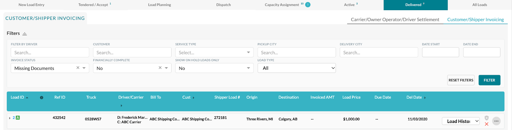Click destination Calgary, AB
Screen dimensions: 512x130
(x=288, y=119)
